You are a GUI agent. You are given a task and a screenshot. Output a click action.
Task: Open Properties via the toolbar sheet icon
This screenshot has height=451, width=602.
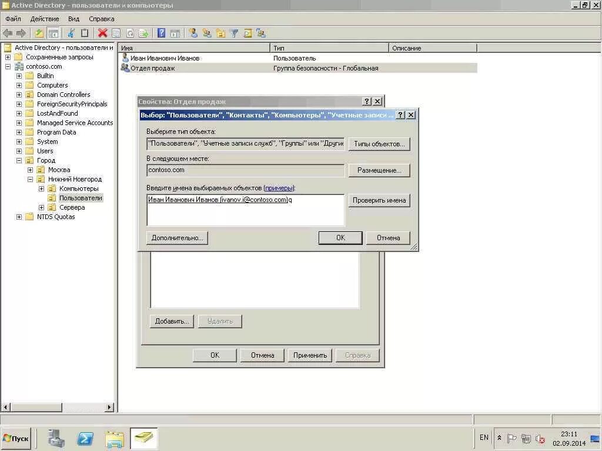point(116,33)
